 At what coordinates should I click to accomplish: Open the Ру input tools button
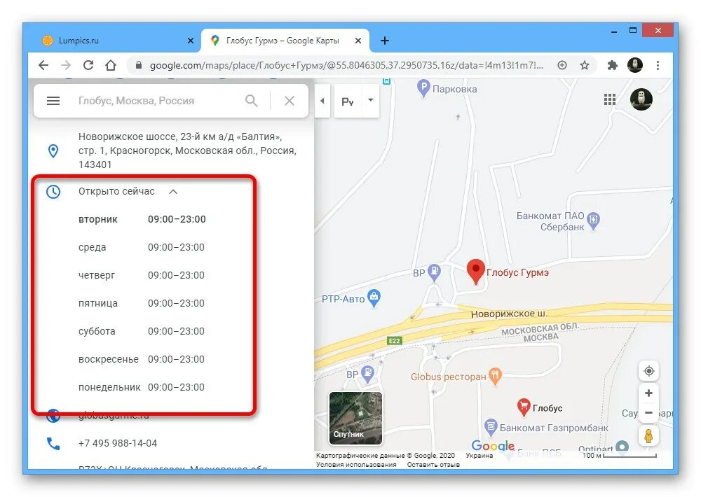point(348,101)
